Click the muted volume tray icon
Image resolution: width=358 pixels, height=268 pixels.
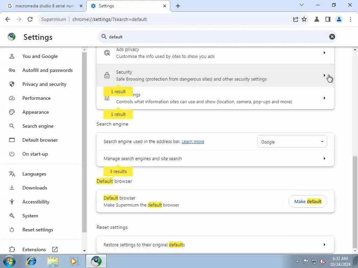(x=323, y=261)
